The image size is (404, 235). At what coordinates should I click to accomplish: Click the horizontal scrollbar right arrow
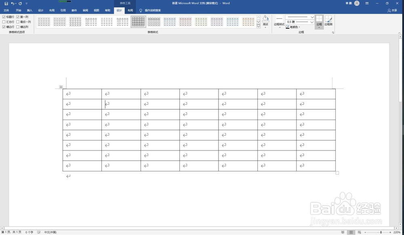tap(397, 228)
